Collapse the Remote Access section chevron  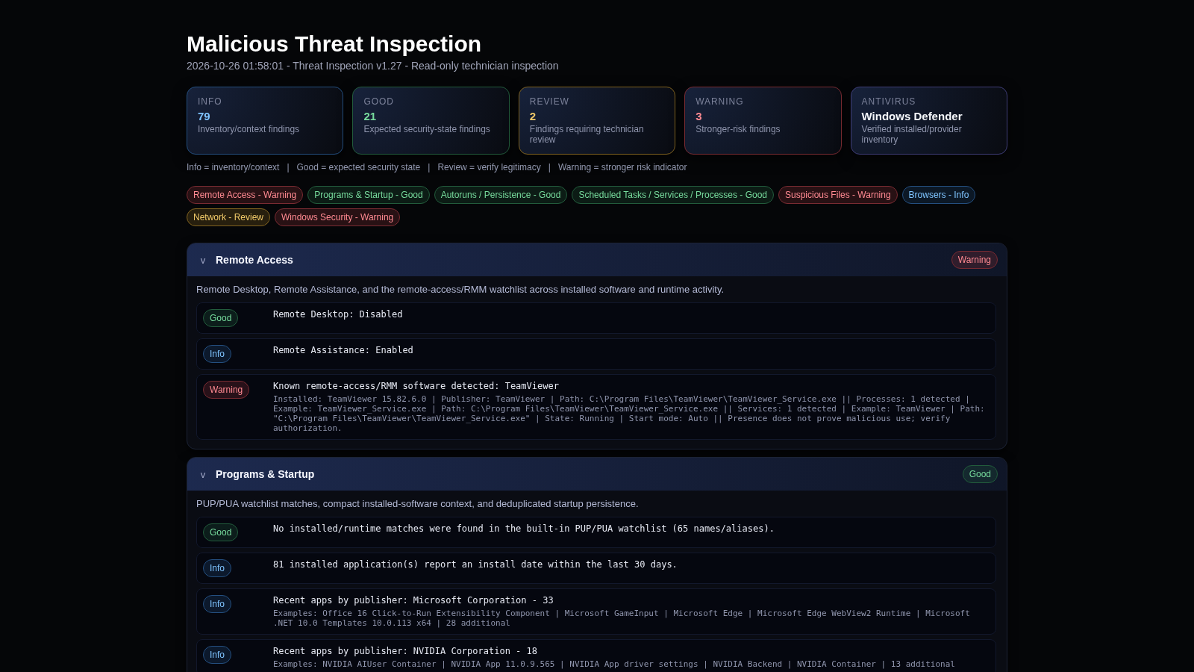[x=203, y=261]
